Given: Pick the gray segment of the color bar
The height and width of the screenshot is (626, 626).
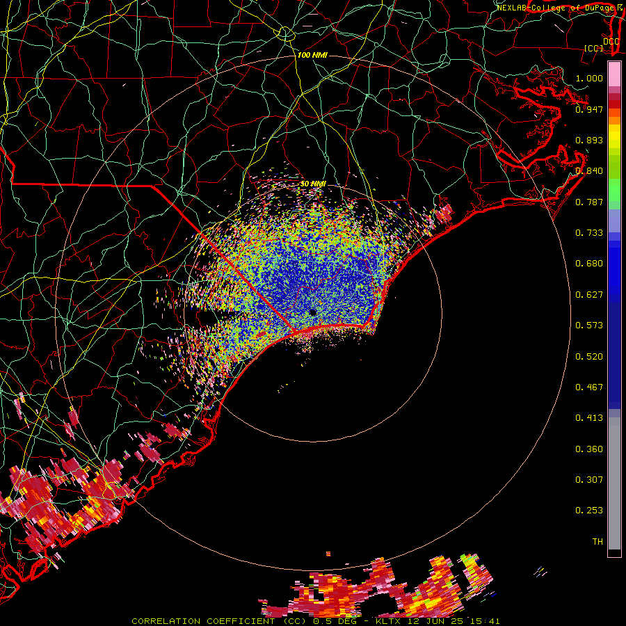Looking at the screenshot, I should (614, 483).
